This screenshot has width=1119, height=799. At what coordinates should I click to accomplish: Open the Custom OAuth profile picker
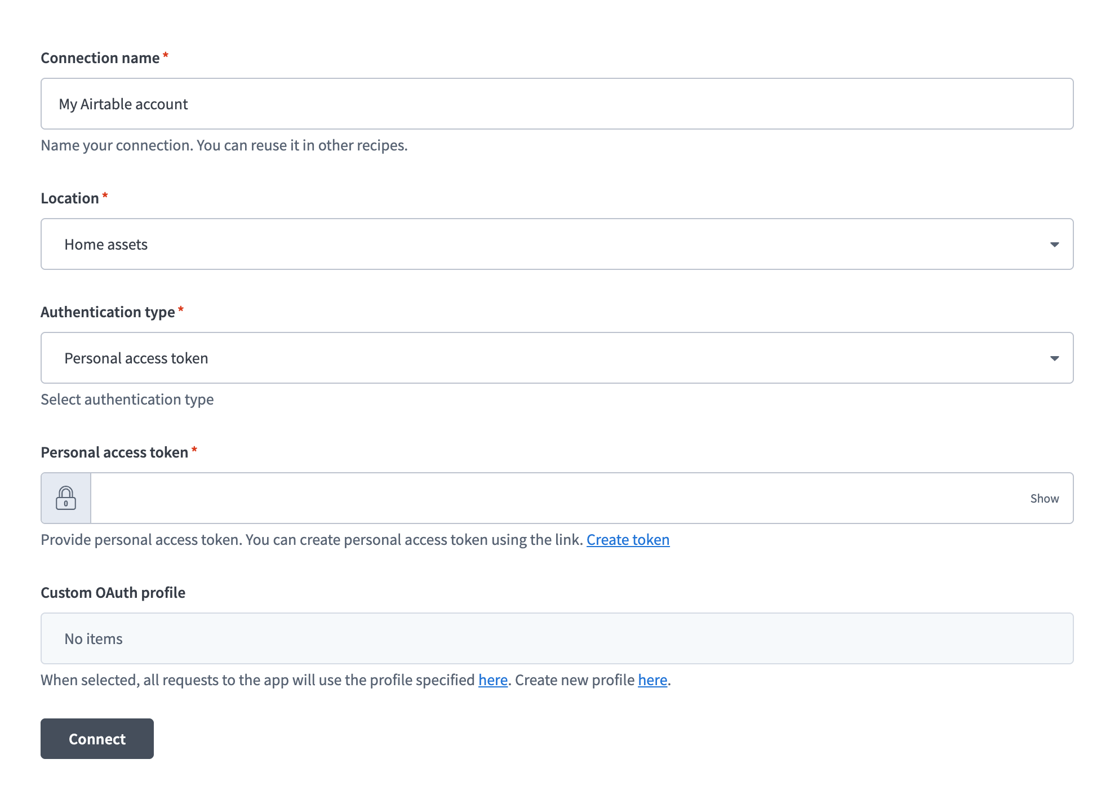557,638
